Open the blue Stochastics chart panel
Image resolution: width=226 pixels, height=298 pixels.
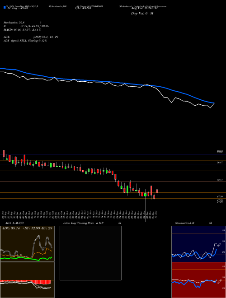(198, 244)
